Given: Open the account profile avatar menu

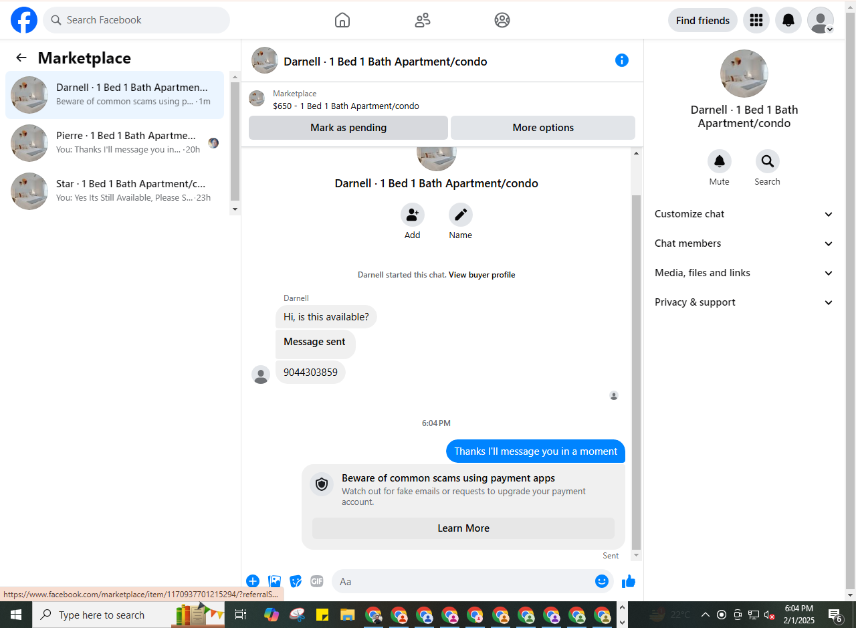Looking at the screenshot, I should tap(821, 20).
